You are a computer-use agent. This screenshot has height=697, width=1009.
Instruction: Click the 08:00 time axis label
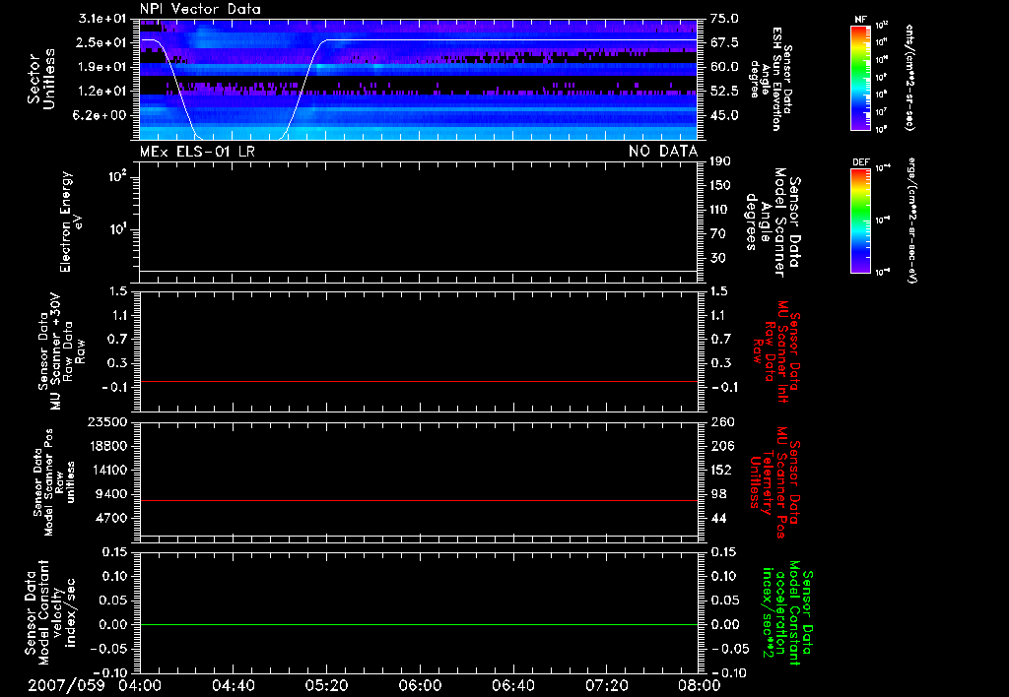click(699, 685)
